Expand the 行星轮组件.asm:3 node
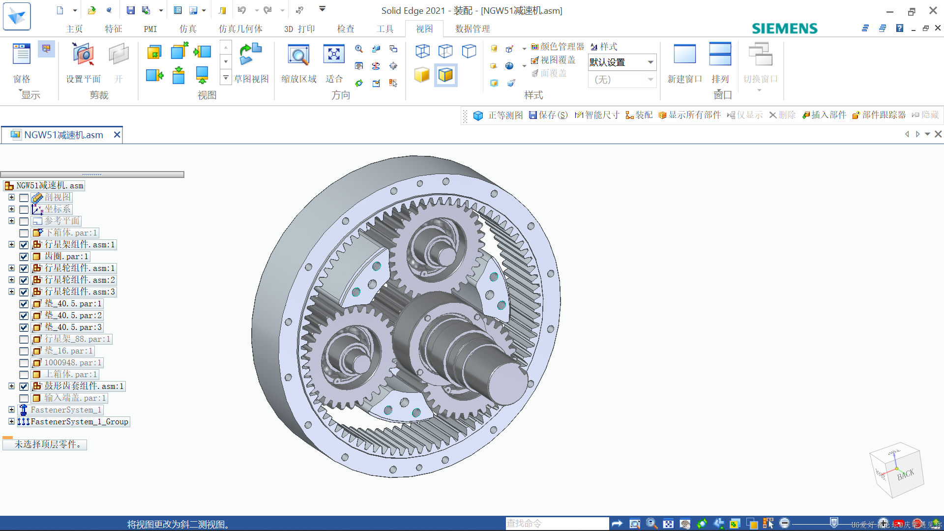This screenshot has width=944, height=531. coord(11,292)
